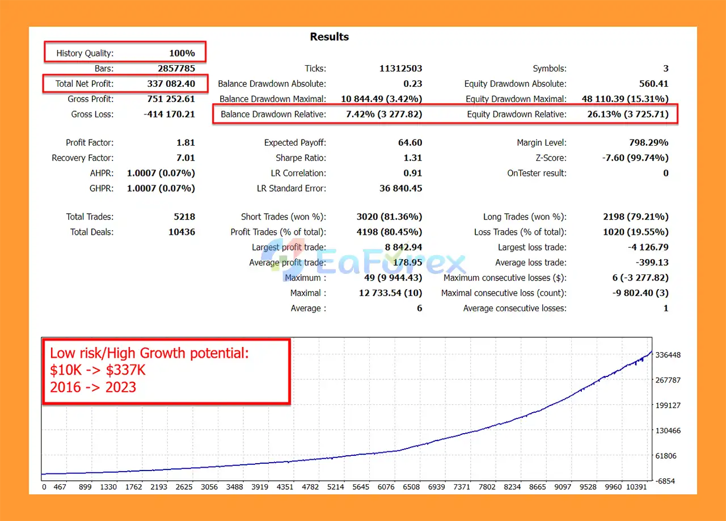
Task: Select the Recovery Factor value 7.01
Action: click(x=185, y=158)
